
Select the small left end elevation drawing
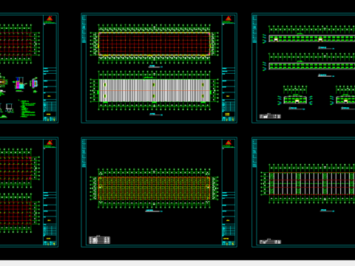click(x=295, y=100)
